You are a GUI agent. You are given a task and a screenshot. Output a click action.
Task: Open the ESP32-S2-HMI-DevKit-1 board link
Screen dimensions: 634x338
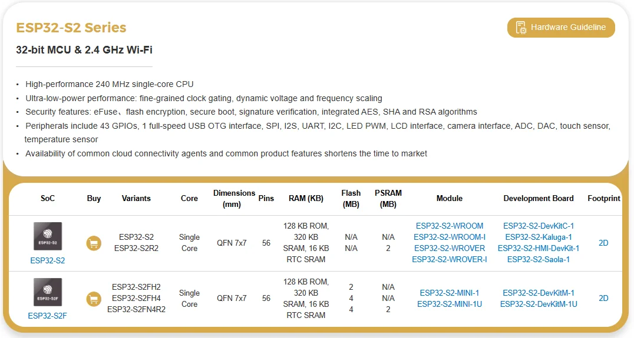coord(539,248)
